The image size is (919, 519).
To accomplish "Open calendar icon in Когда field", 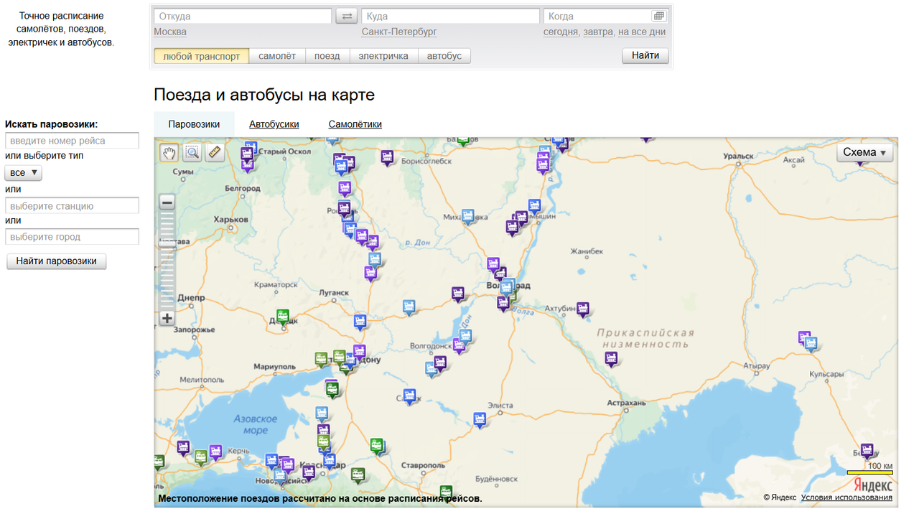I will click(658, 16).
